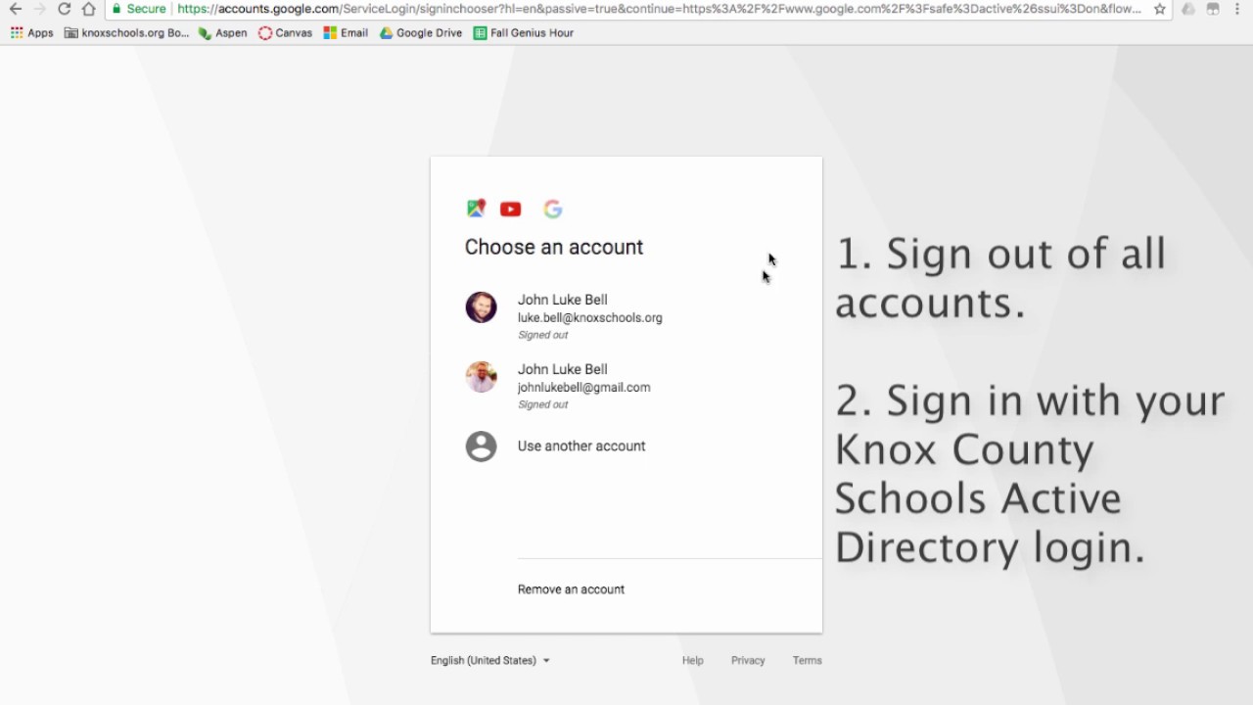Click Use another account
Viewport: 1253px width, 705px height.
click(x=581, y=446)
